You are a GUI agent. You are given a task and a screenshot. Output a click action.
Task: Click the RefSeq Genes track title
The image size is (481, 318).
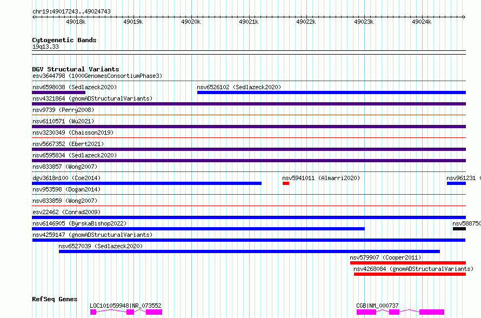pyautogui.click(x=55, y=299)
